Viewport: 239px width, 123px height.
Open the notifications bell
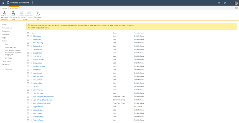pos(219,3)
